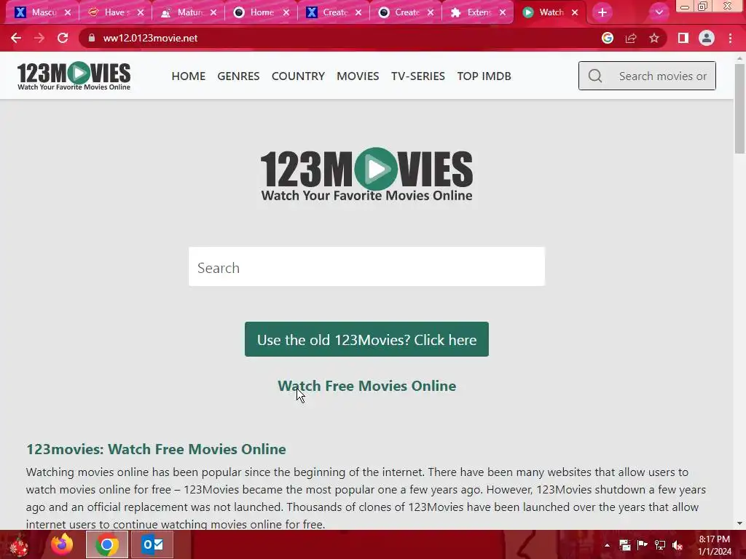This screenshot has width=746, height=559.
Task: Reload the current page
Action: click(63, 38)
